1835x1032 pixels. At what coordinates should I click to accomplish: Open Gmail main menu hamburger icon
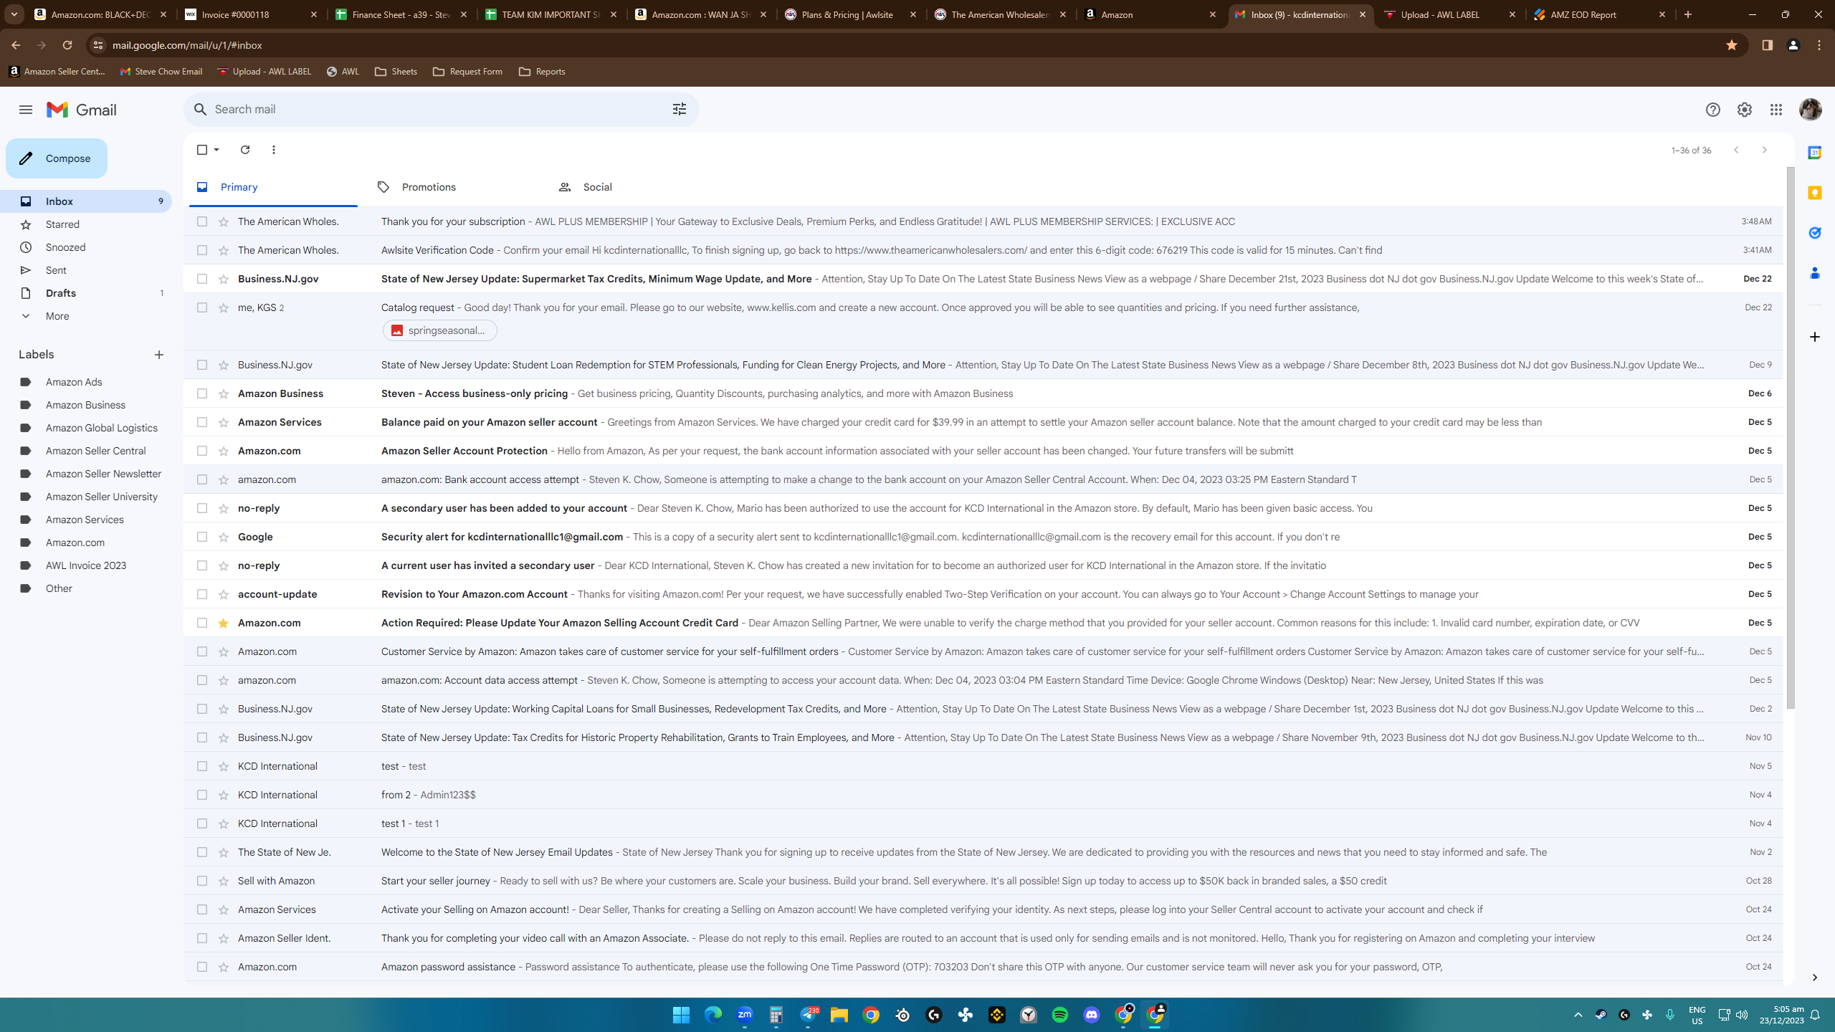pyautogui.click(x=26, y=110)
